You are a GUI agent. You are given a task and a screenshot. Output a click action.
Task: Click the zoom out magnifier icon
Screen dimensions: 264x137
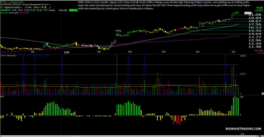(x=45, y=7)
